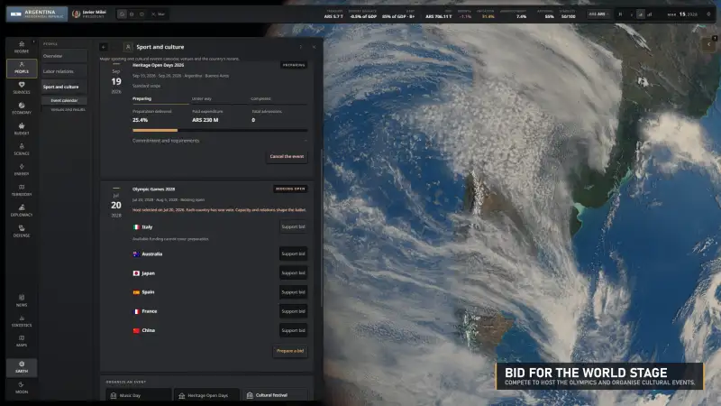
Task: Expand Commitment and requirements section
Action: [219, 141]
